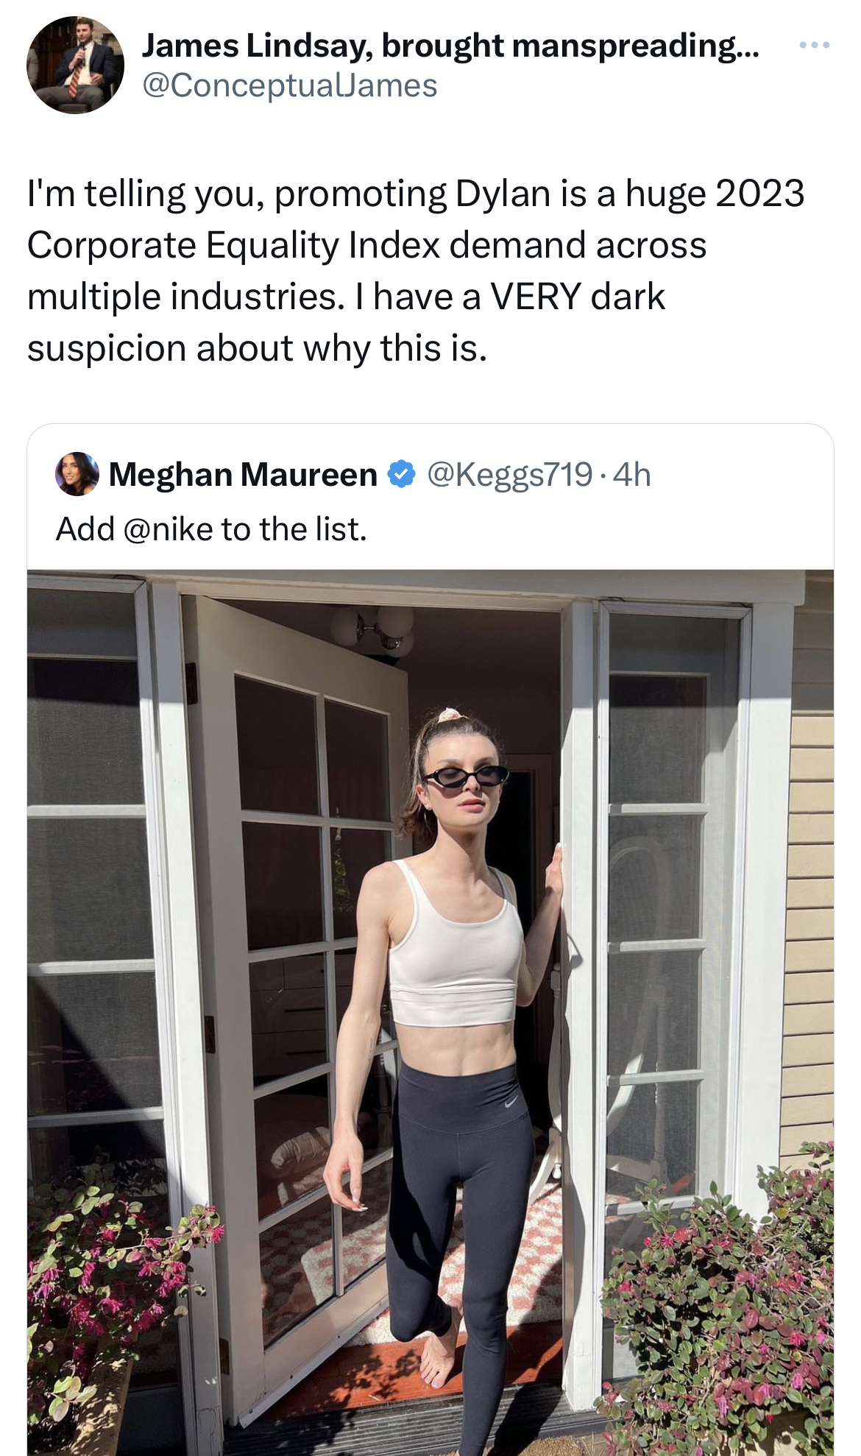
Task: Open the @ConceptualJames handle
Action: click(289, 85)
